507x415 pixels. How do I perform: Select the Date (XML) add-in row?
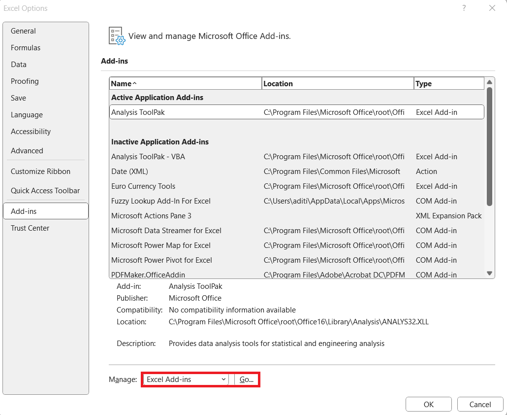pyautogui.click(x=296, y=172)
